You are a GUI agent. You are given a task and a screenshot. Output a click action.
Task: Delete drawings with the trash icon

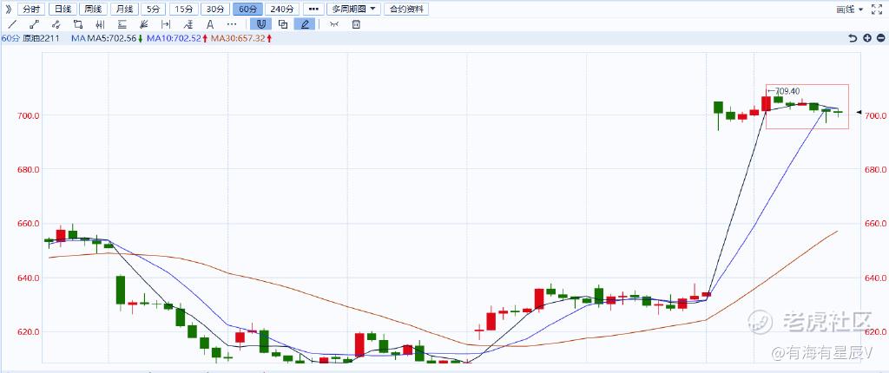(356, 24)
